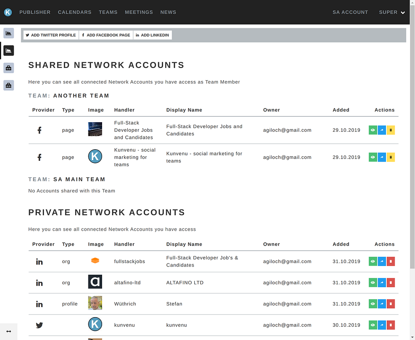
Task: Share the fullstackjobs LinkedIn account via blue arrow
Action: click(382, 261)
